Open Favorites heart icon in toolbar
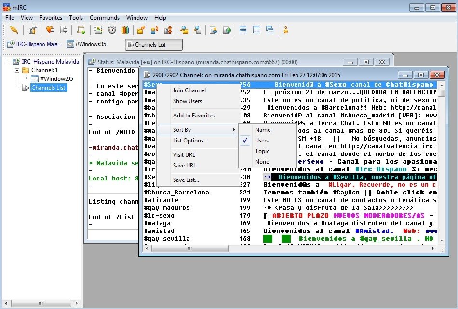 [x=50, y=30]
